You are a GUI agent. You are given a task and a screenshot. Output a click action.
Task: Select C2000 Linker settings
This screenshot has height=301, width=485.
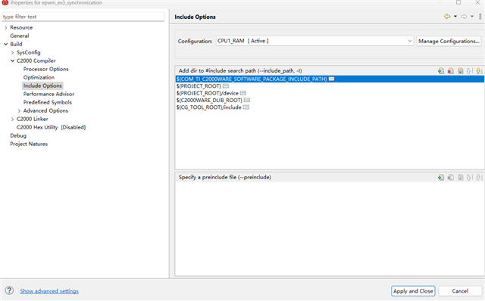click(32, 119)
